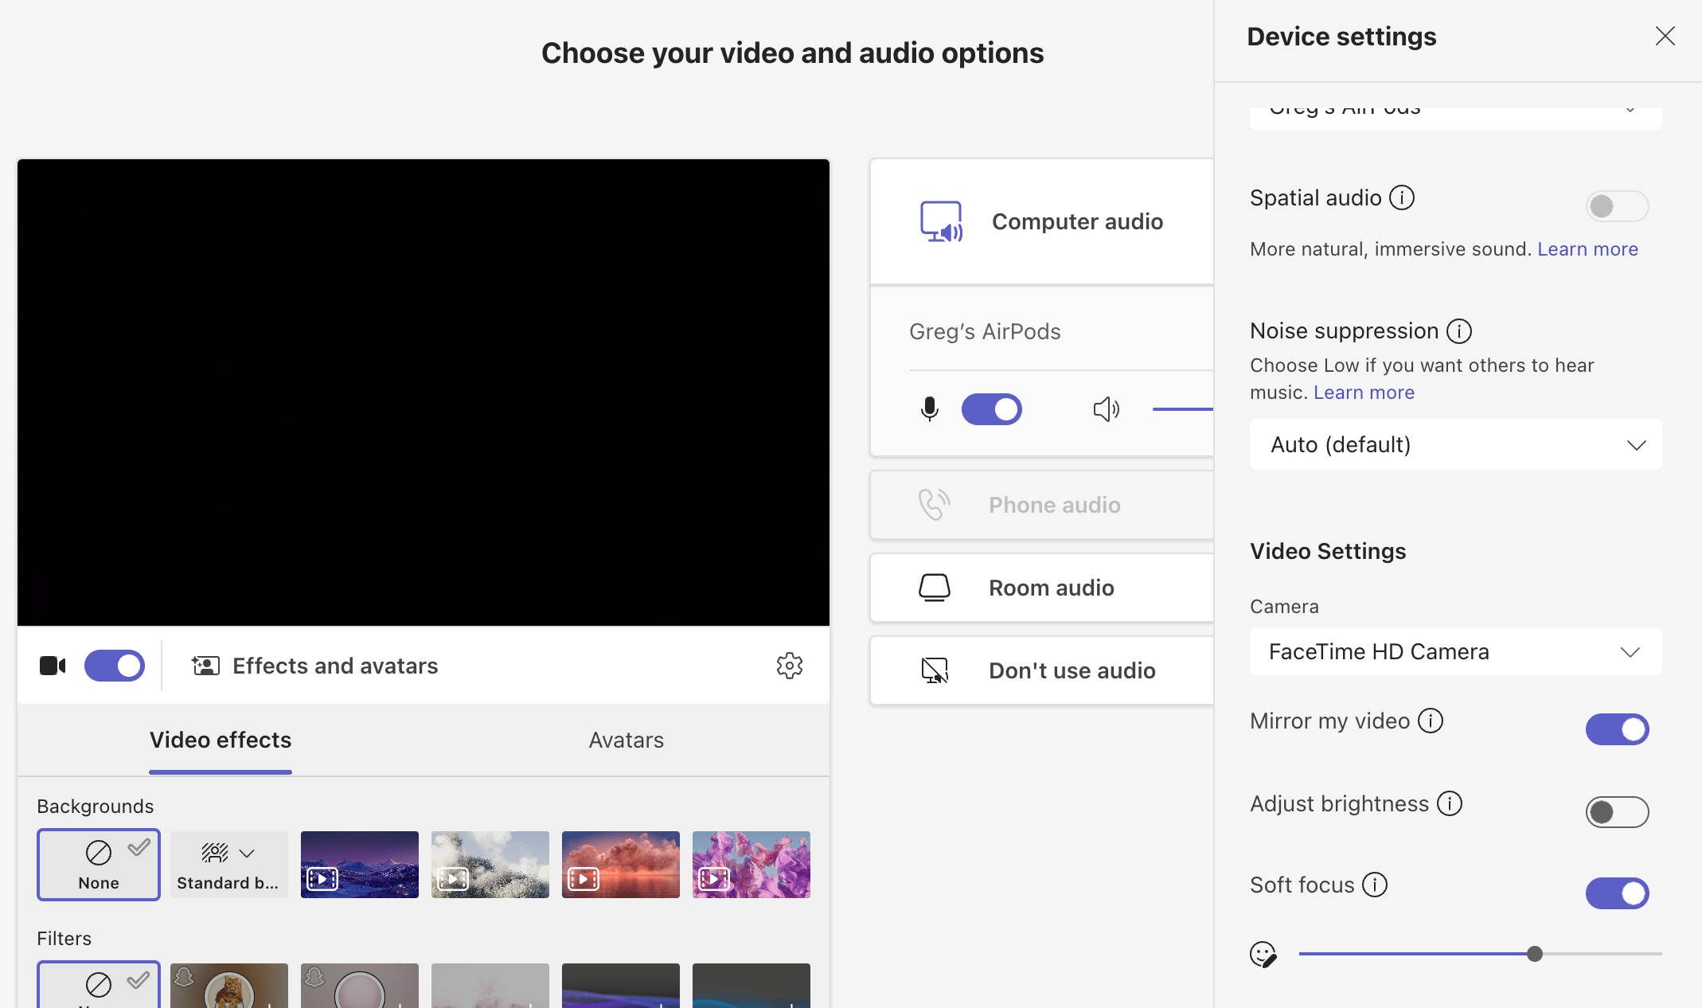1702x1008 pixels.
Task: Click the Effects and avatars icon
Action: (x=205, y=666)
